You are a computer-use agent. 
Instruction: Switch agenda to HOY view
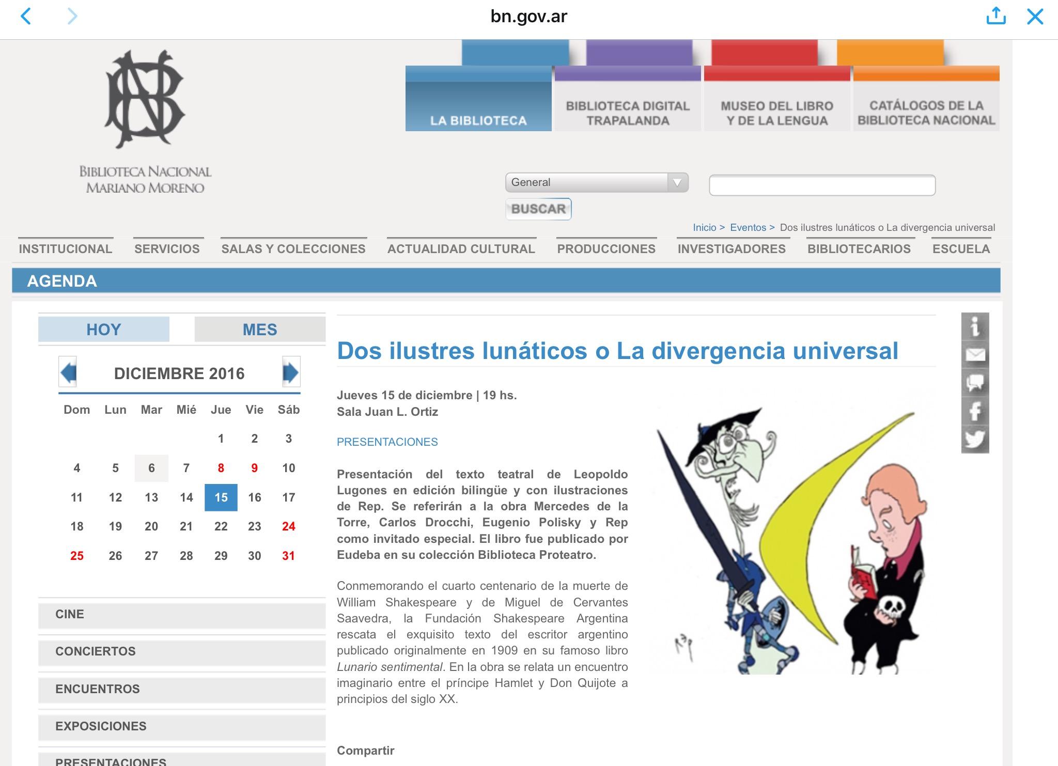104,329
